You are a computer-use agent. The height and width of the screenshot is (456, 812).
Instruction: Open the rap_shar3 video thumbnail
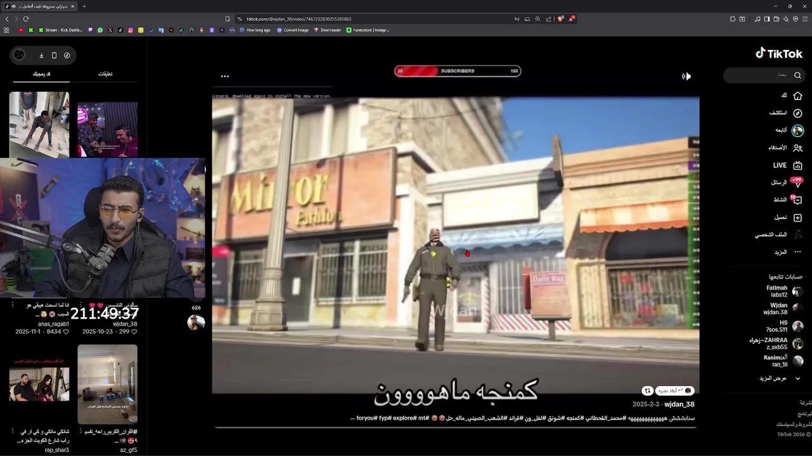click(39, 384)
